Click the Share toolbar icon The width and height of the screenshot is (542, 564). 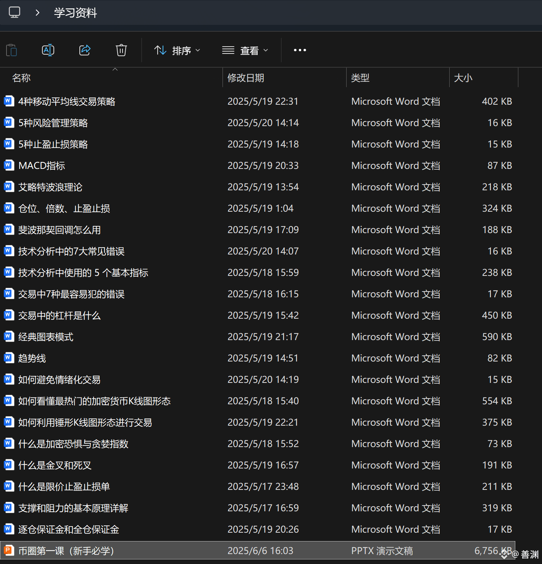85,50
